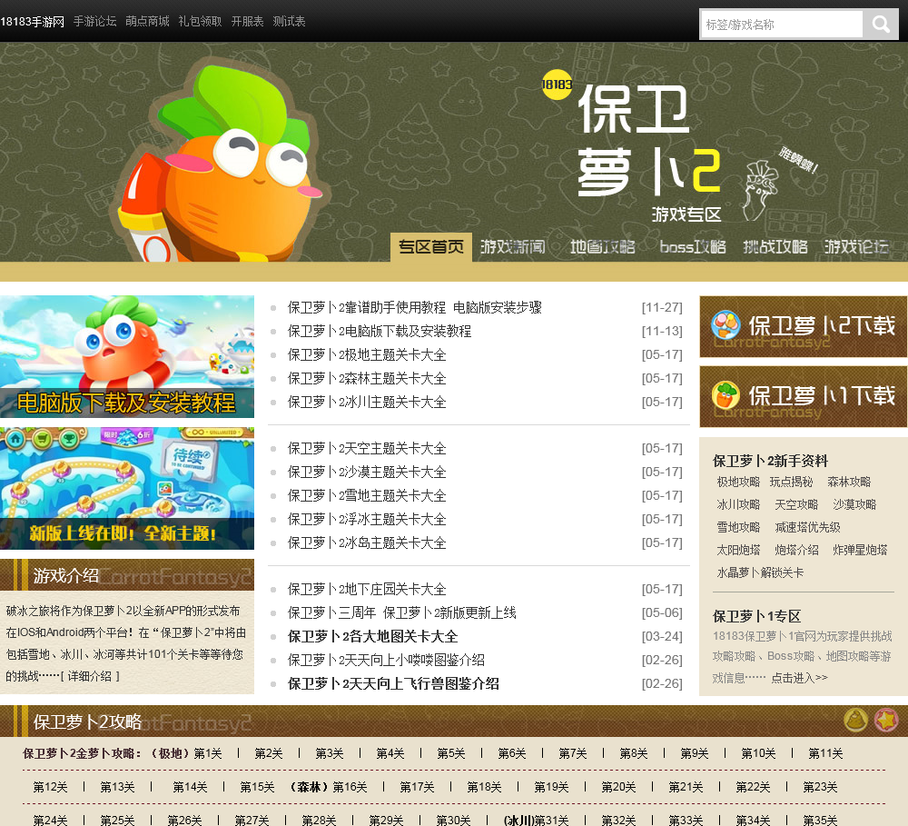
Task: Click 详细介绍 in 游戏介绍 section
Action: pyautogui.click(x=90, y=676)
